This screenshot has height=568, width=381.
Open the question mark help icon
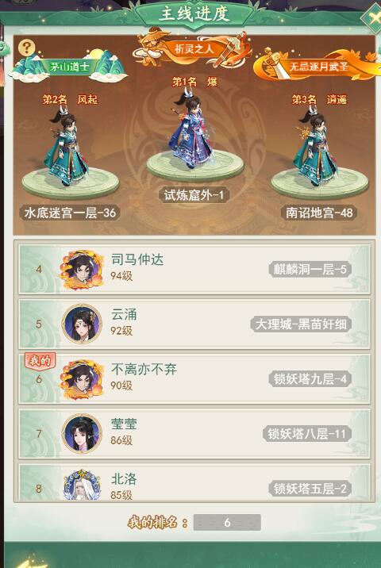pyautogui.click(x=26, y=48)
